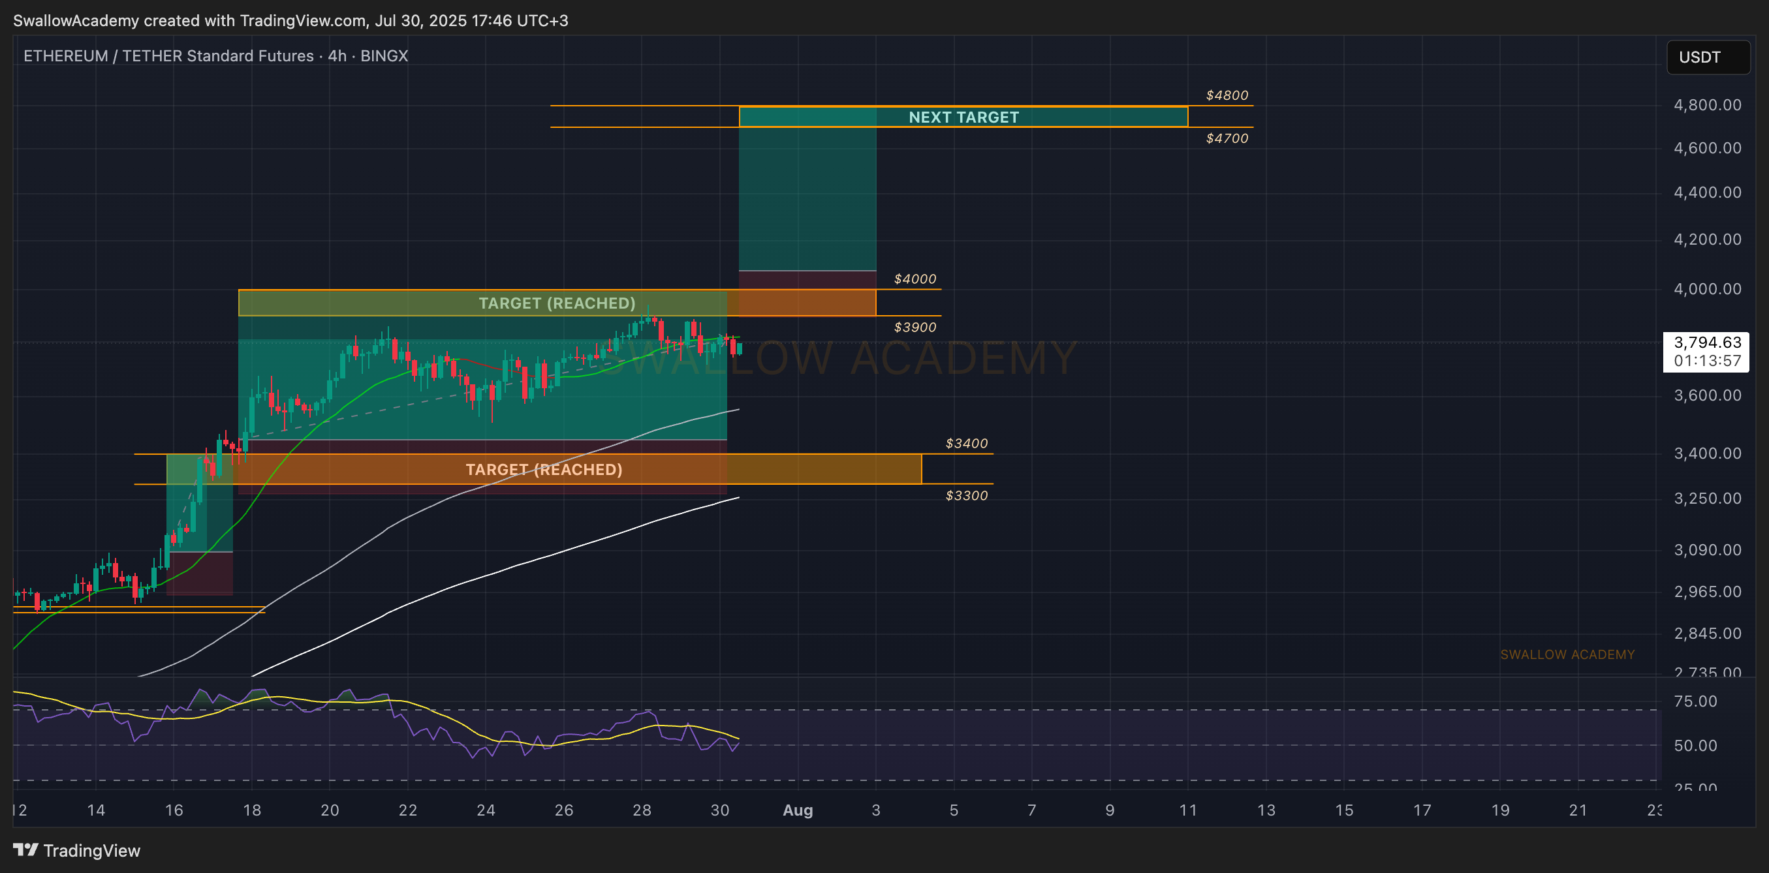Click the date 24 on time axis
Screen dimensions: 1769x873
pyautogui.click(x=486, y=810)
